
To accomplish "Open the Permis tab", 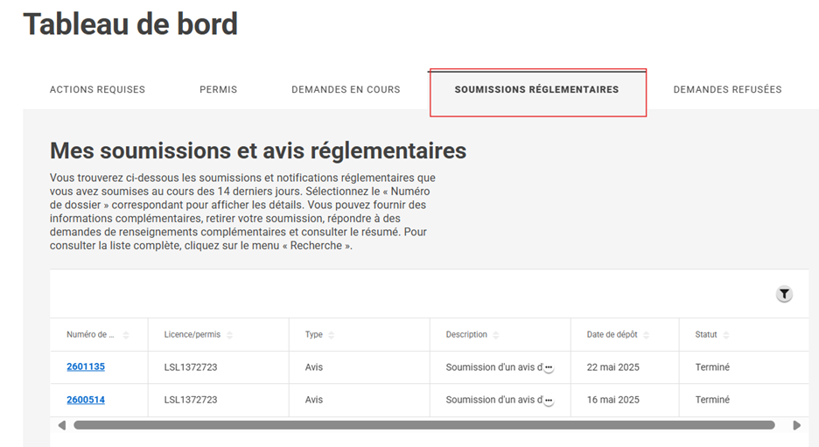I will (x=219, y=90).
